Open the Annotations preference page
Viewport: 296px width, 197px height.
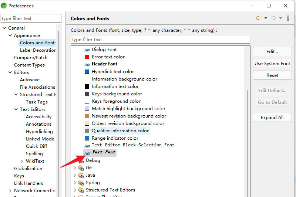(x=38, y=124)
